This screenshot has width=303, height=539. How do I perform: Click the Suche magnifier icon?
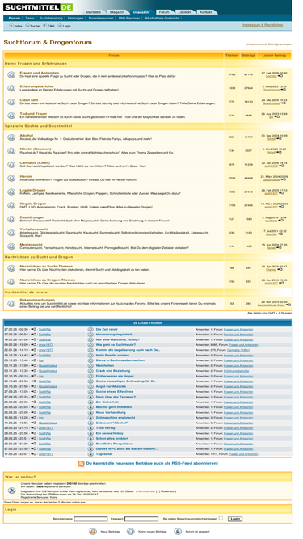[27, 26]
